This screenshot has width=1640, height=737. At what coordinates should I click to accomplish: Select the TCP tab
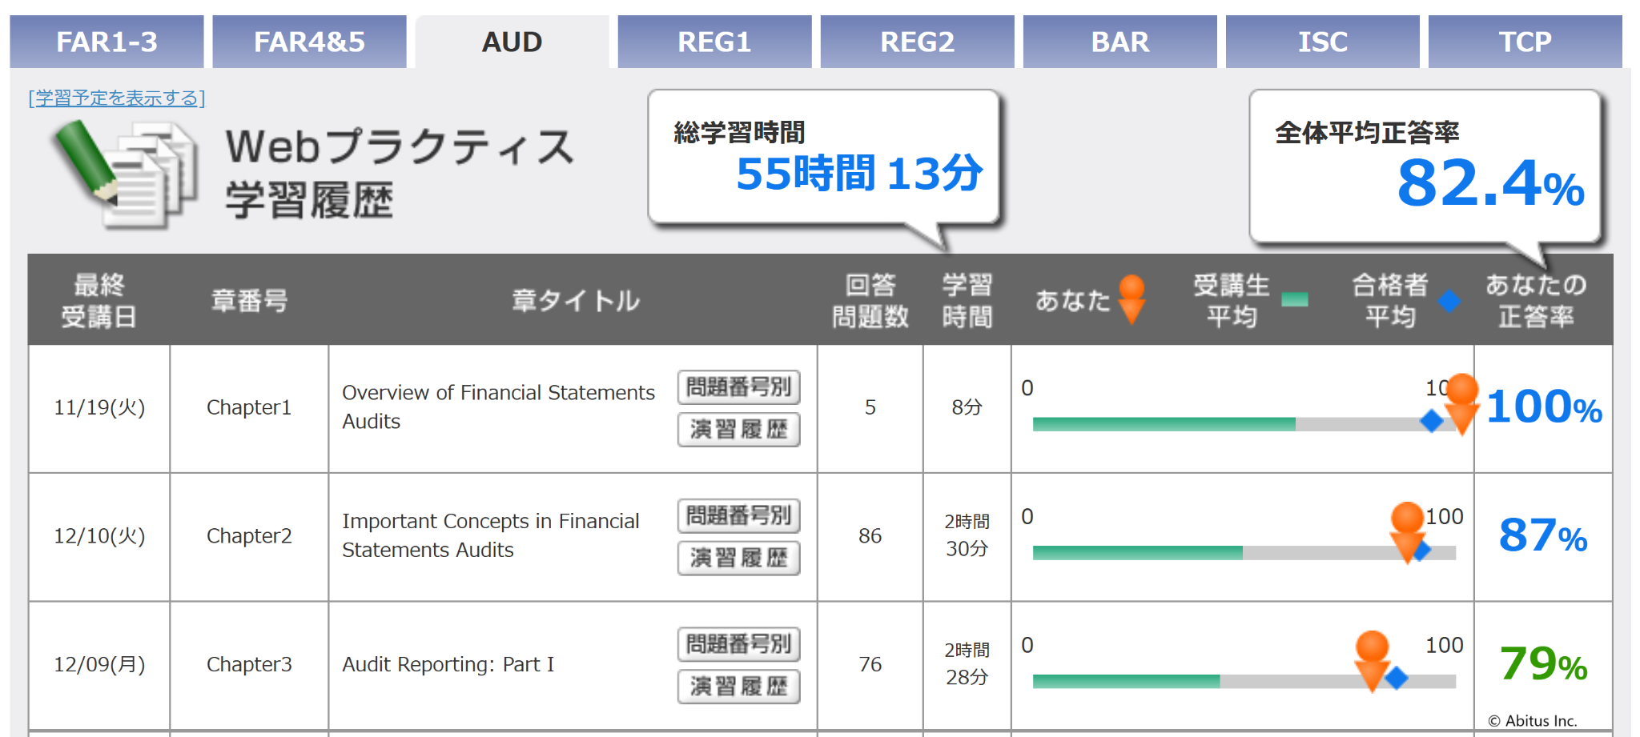(x=1525, y=42)
